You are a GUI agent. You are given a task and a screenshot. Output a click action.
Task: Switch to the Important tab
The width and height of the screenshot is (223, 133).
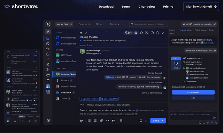(64, 24)
